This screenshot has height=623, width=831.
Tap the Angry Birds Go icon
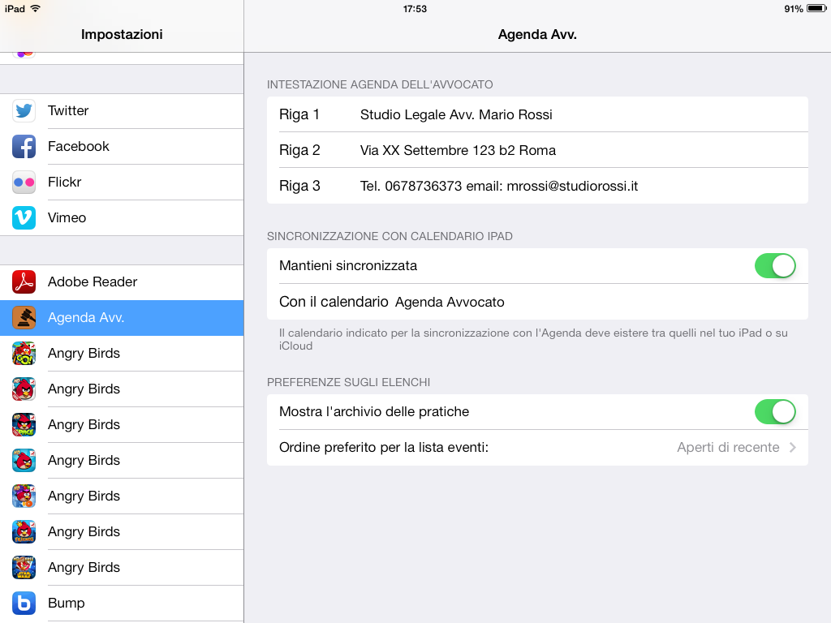(x=24, y=354)
